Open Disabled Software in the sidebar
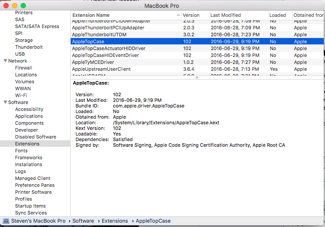The image size is (325, 227). point(36,137)
